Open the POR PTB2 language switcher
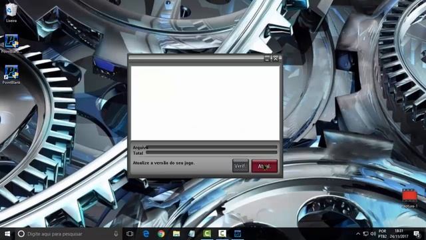Image resolution: width=426 pixels, height=240 pixels. point(382,234)
